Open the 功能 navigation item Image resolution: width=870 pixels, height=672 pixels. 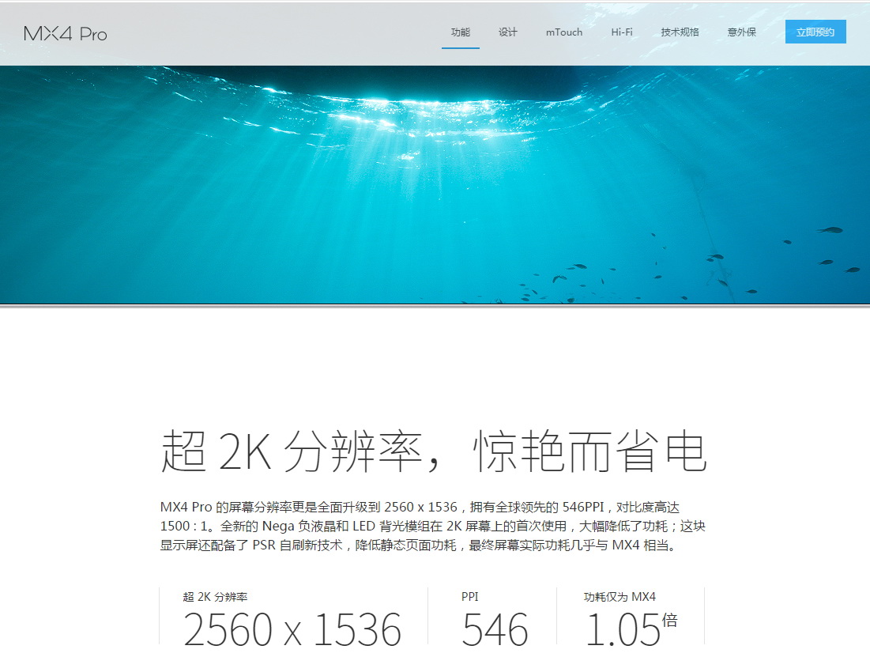pos(459,32)
